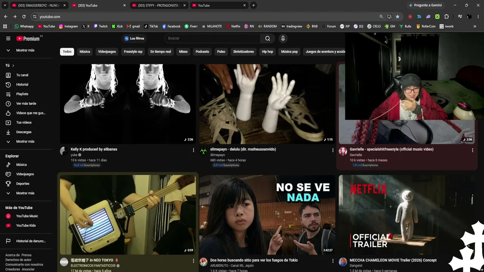484x272 pixels.
Task: Open the browser apps grid shortcut
Action: 5,26
